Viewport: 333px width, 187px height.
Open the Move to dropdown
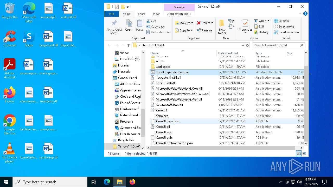click(x=184, y=23)
